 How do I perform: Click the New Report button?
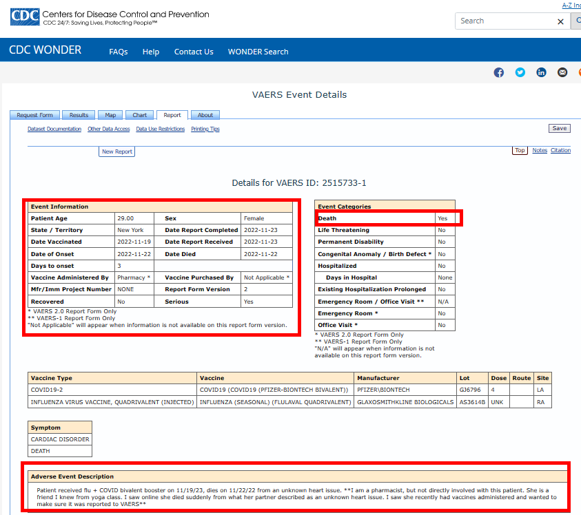coord(116,151)
